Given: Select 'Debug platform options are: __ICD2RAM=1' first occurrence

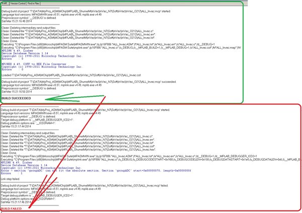Looking at the screenshot, I should pos(28,123).
